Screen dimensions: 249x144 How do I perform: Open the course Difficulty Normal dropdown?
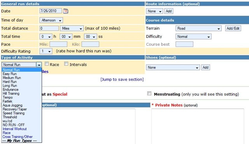(193, 37)
